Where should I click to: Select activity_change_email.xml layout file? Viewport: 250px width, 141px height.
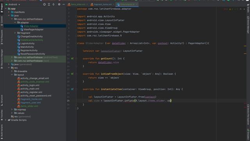pos(35,78)
